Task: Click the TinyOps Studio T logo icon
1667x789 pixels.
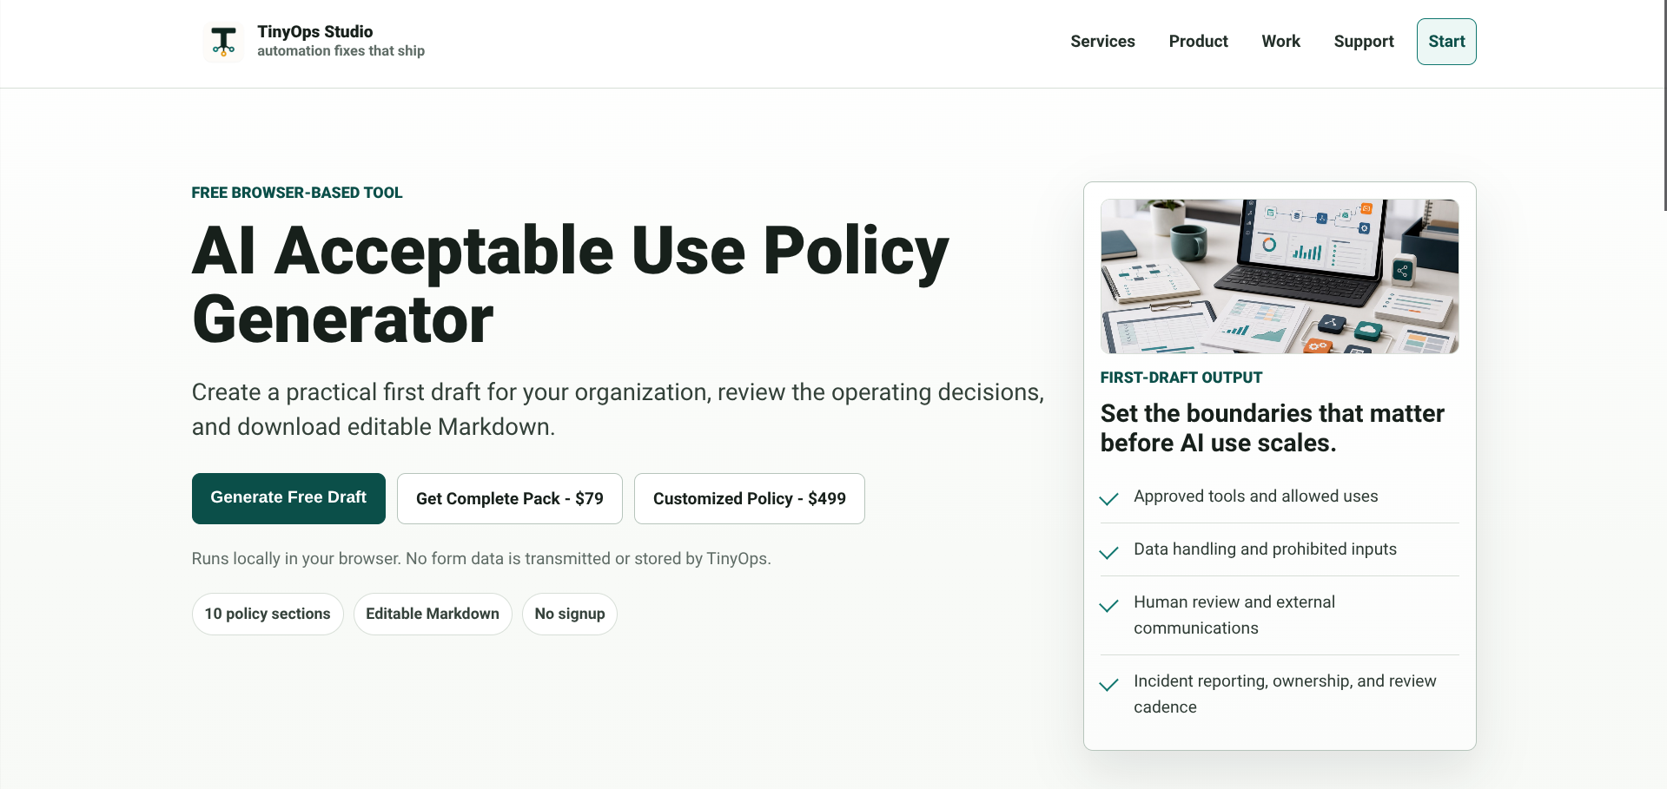Action: 223,42
